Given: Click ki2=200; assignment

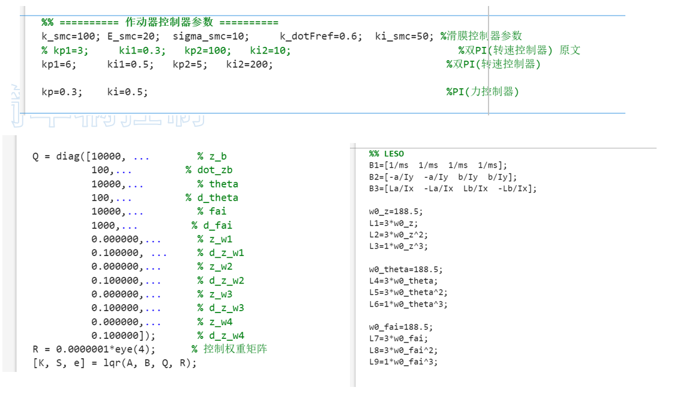Looking at the screenshot, I should tap(250, 64).
